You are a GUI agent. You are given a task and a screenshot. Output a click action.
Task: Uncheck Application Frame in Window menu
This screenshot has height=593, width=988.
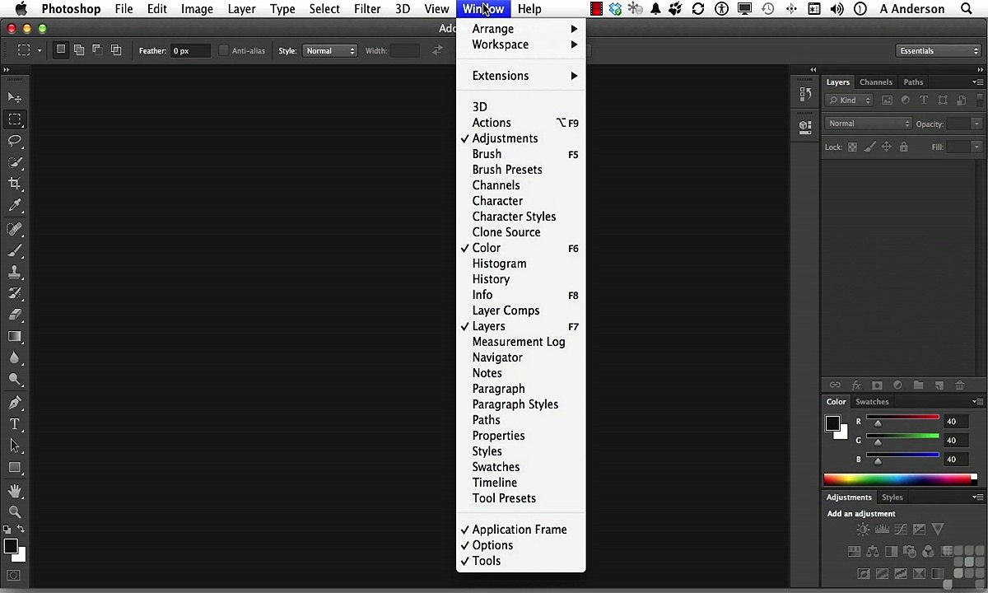520,530
